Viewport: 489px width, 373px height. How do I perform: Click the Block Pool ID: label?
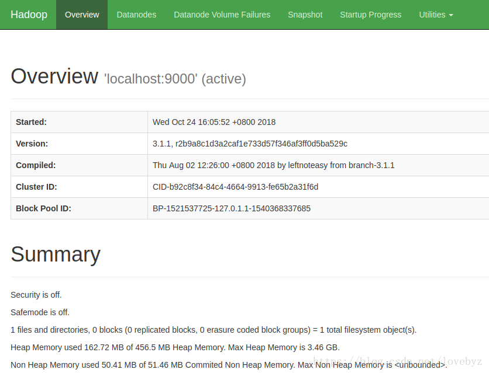(x=43, y=208)
